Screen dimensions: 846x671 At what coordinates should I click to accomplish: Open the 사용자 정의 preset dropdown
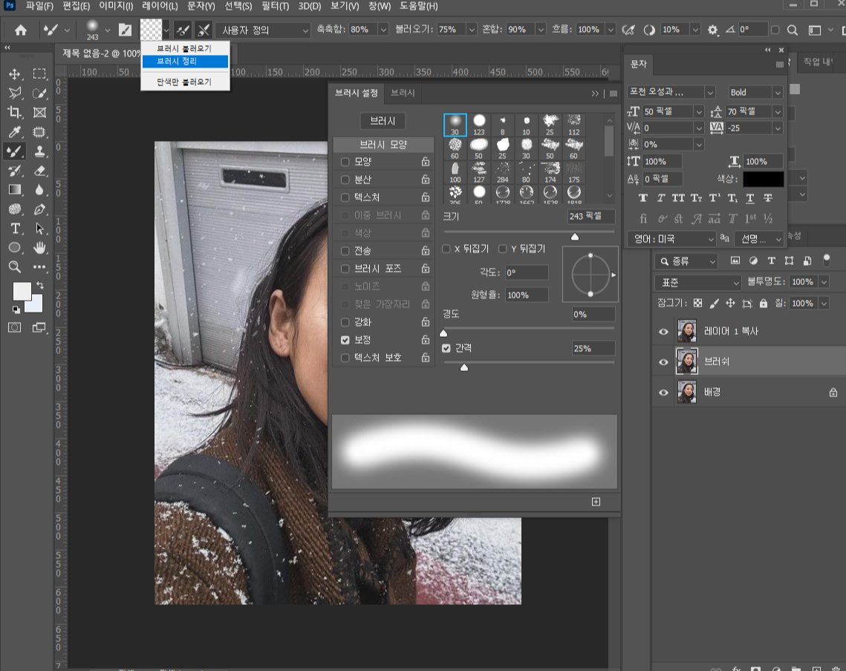tap(263, 30)
